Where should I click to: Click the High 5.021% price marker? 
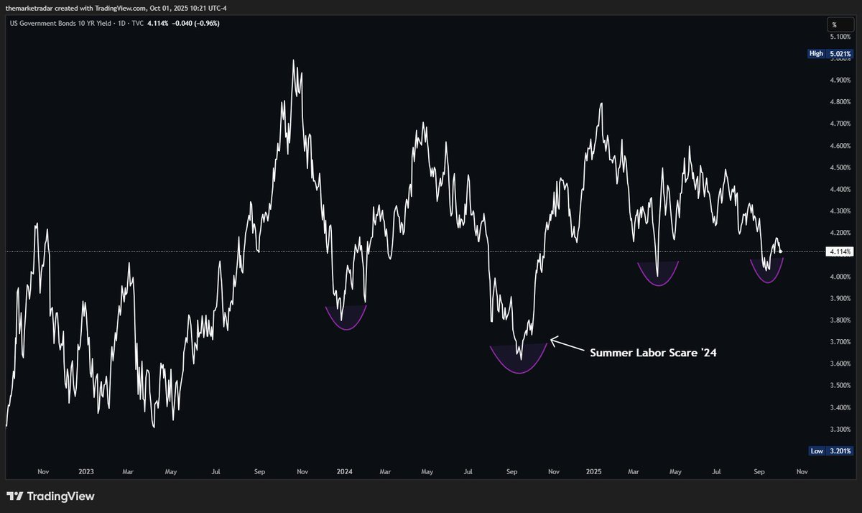pos(830,53)
